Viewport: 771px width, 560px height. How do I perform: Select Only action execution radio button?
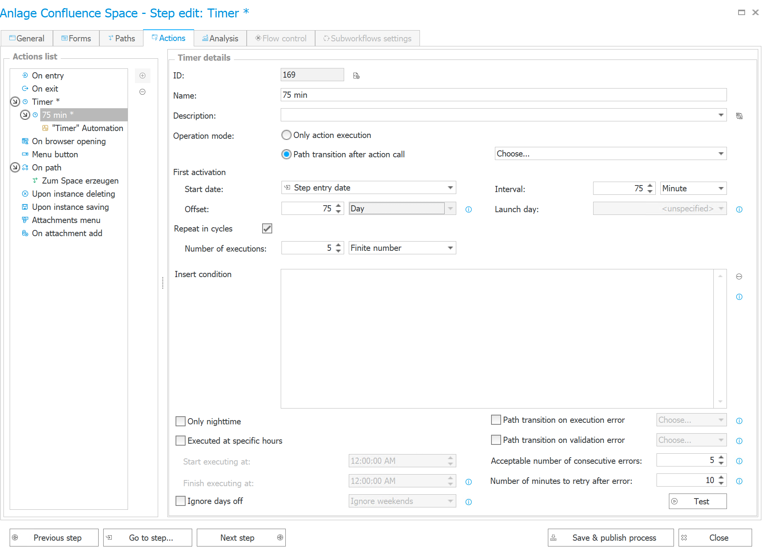pyautogui.click(x=286, y=135)
